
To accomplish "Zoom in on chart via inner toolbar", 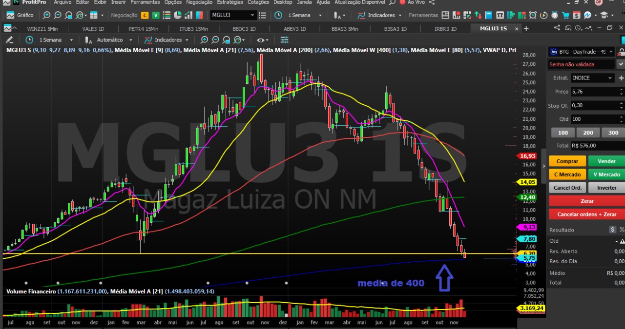I will (x=204, y=39).
